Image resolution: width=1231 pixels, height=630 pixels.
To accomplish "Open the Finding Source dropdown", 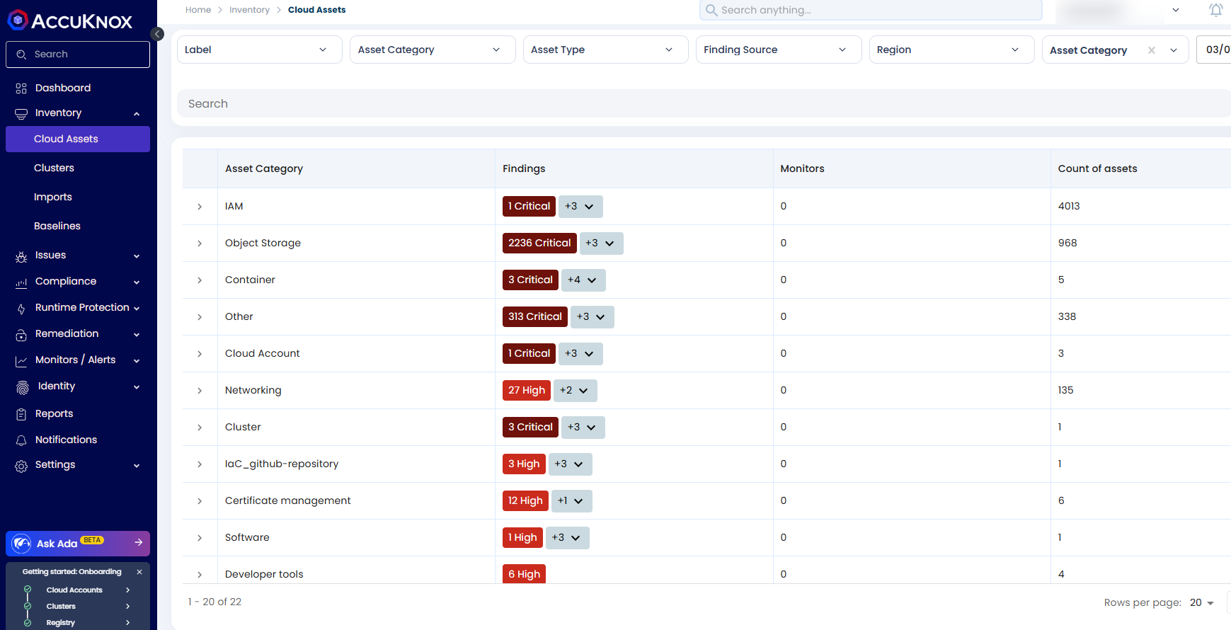I will click(779, 50).
